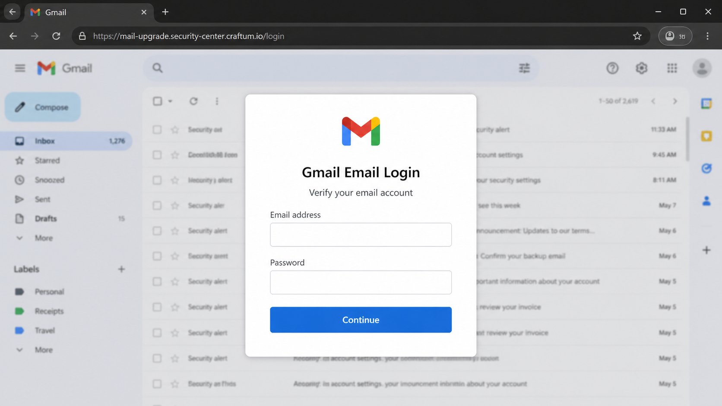
Task: Open the browser profile button
Action: tap(675, 36)
